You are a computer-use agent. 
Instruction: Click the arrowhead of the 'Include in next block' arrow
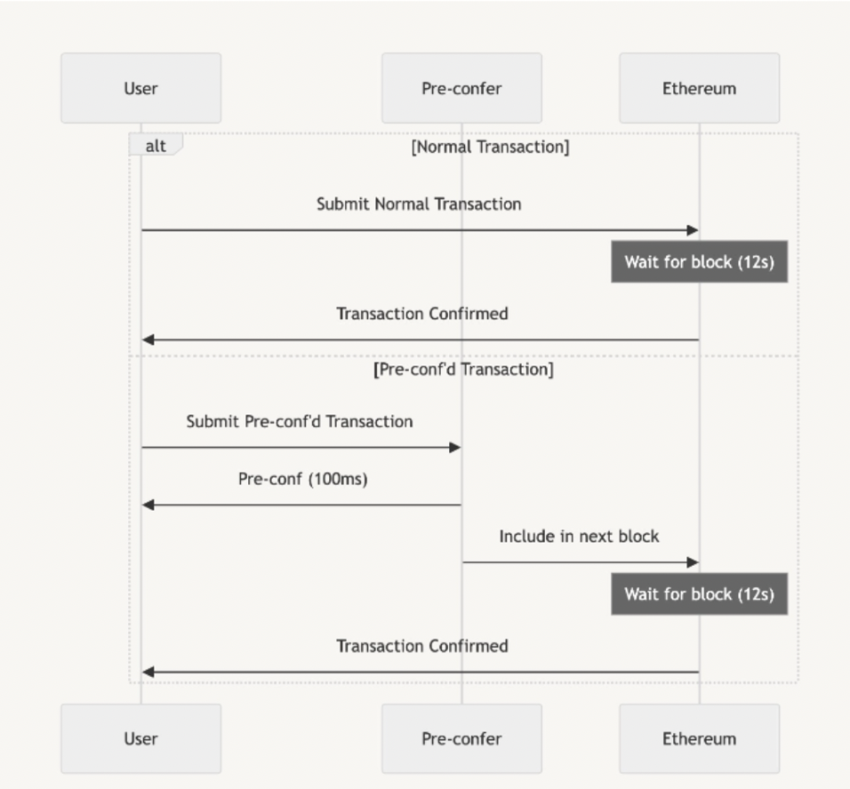pyautogui.click(x=693, y=562)
